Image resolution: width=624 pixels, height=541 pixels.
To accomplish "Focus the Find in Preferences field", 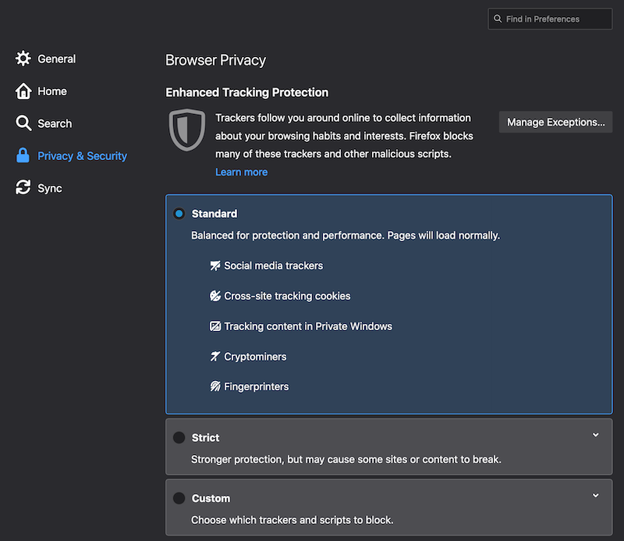I will click(555, 19).
